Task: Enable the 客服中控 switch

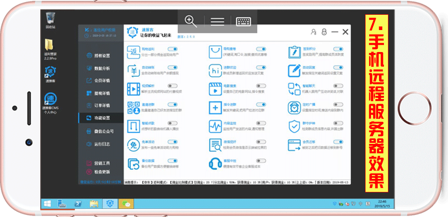Action: coord(261,161)
